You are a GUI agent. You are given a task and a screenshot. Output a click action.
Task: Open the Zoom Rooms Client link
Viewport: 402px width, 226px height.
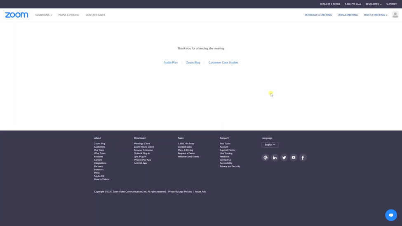tap(144, 147)
